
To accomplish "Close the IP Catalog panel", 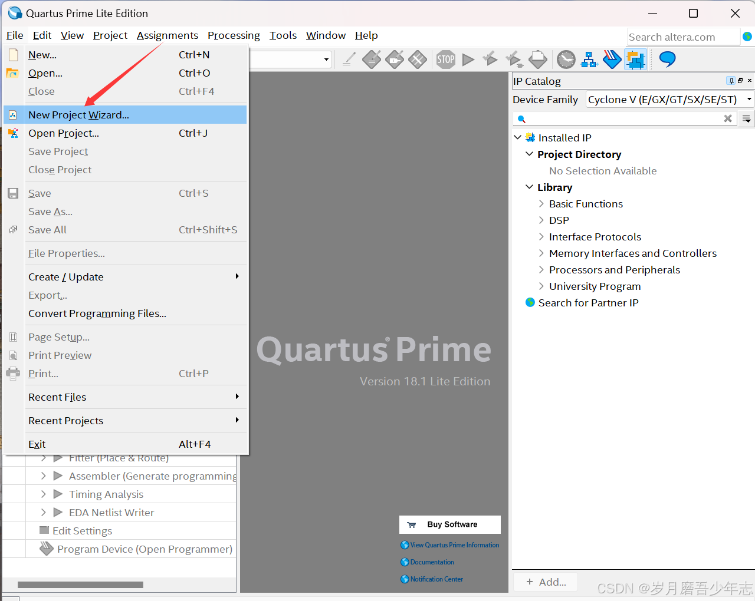I will click(750, 81).
